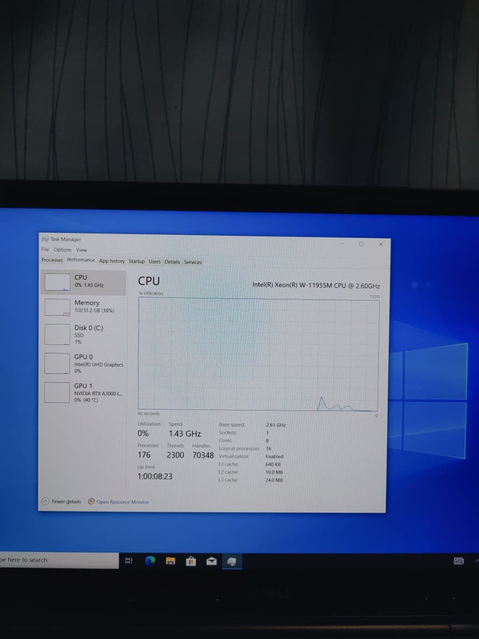Open the Startup tab
The image size is (479, 639).
[x=136, y=261]
